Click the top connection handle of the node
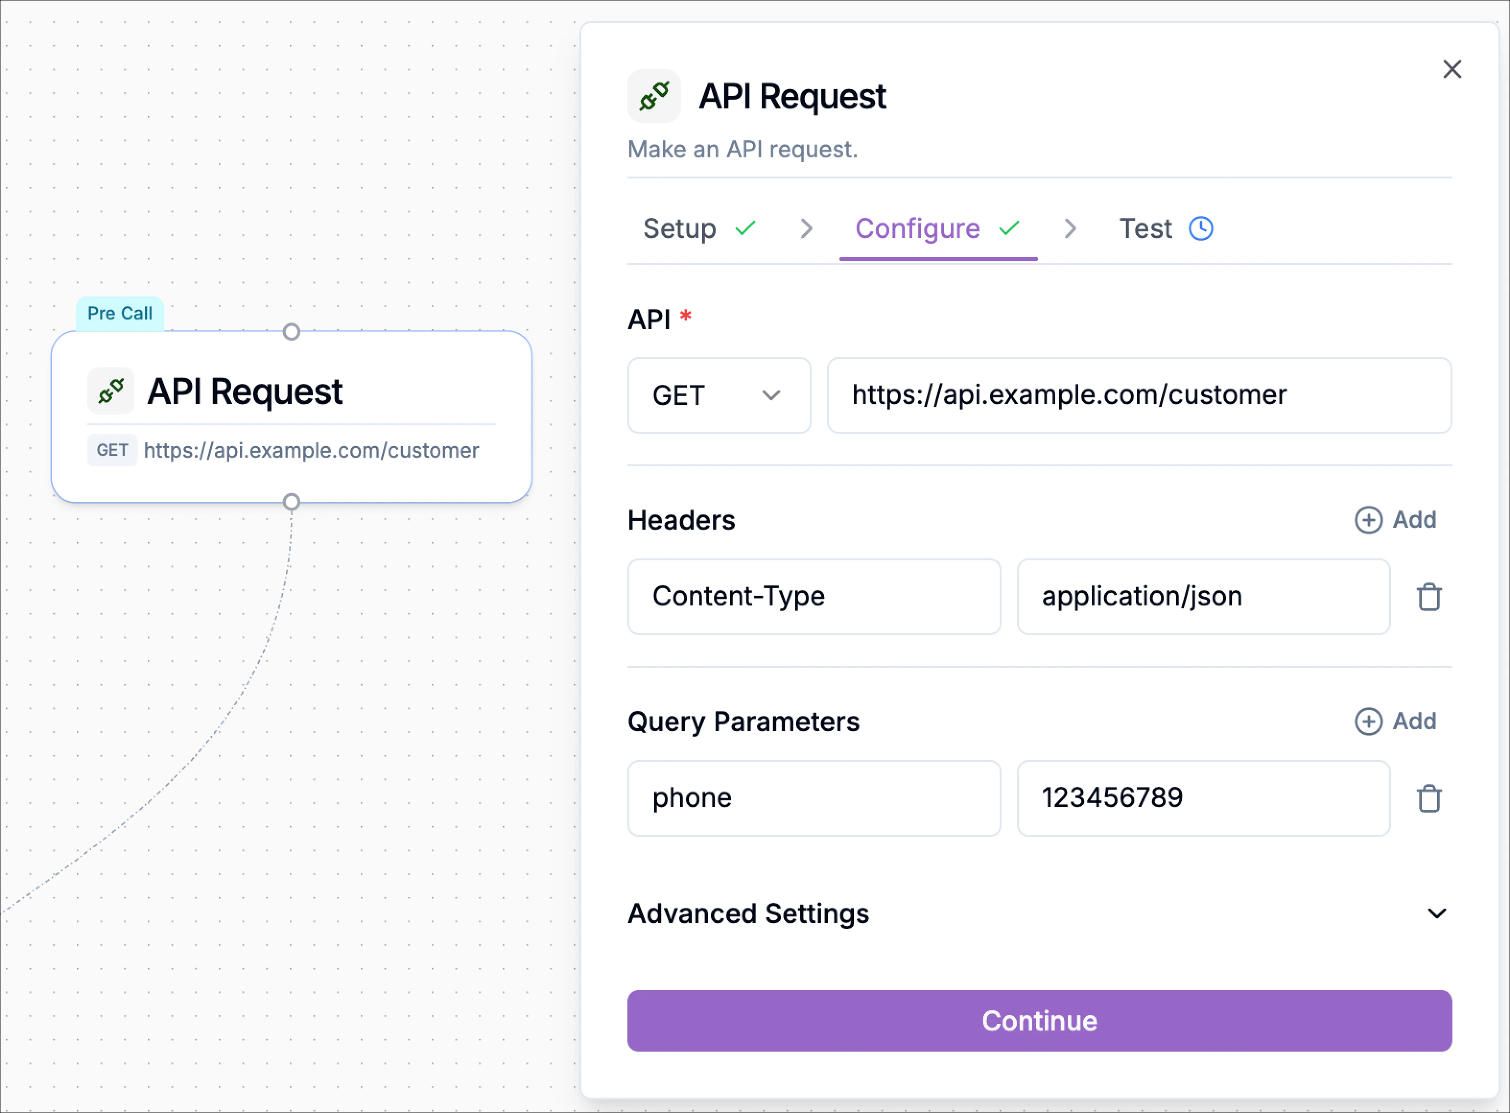1510x1113 pixels. coord(292,332)
